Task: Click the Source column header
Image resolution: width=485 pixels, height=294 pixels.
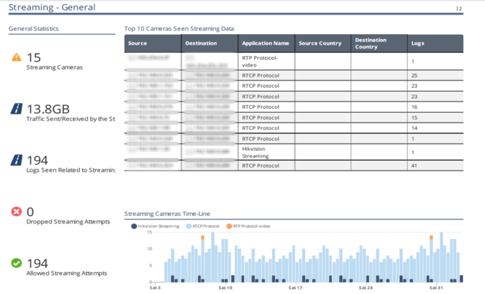Action: click(x=153, y=44)
